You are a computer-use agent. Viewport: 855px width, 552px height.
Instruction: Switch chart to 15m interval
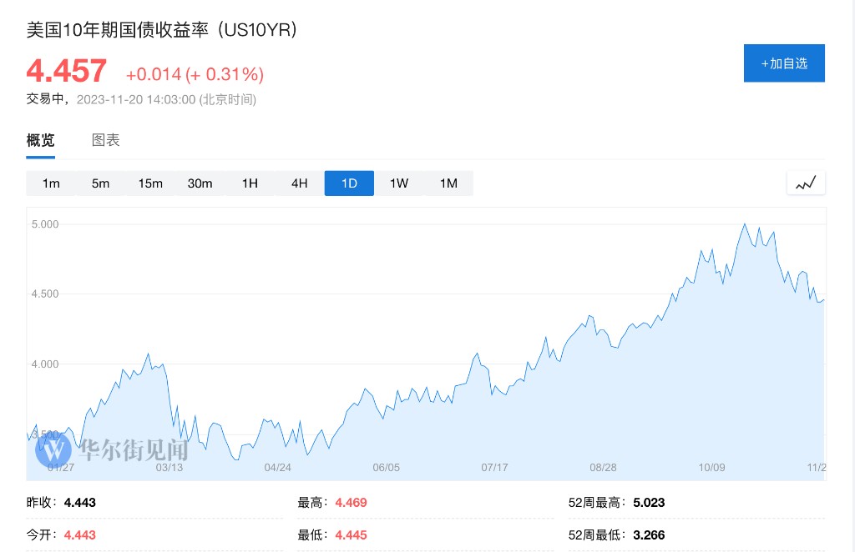pyautogui.click(x=150, y=183)
